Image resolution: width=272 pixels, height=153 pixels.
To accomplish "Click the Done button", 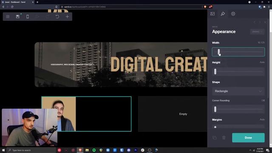I will pos(248,138).
